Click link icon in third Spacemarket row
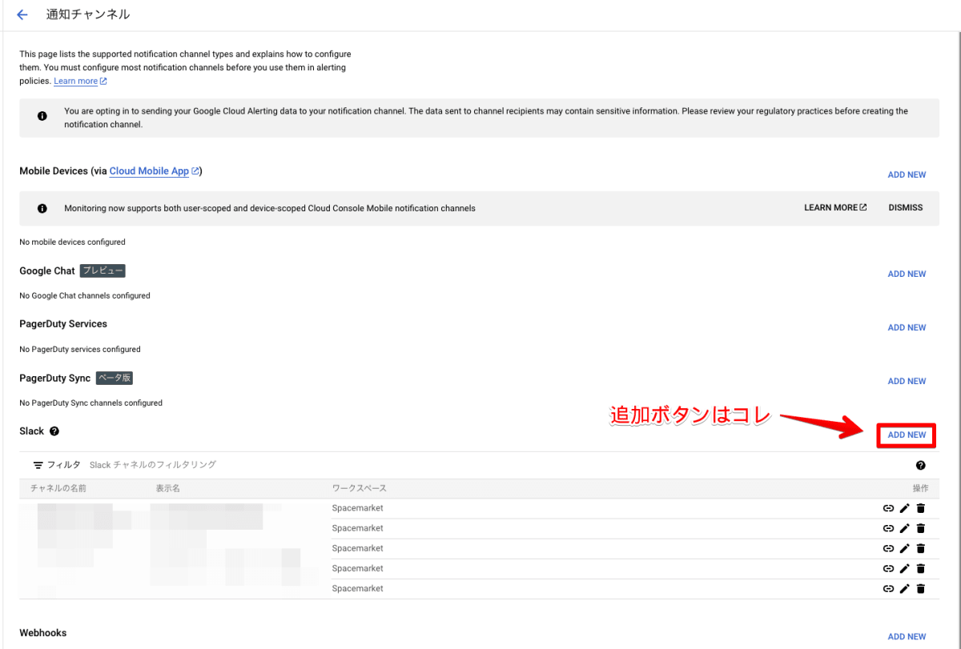This screenshot has height=649, width=961. (888, 548)
